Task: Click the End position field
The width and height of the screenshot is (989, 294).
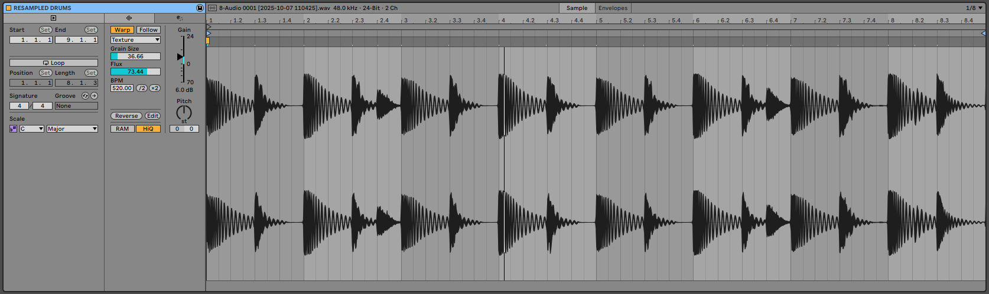Action: 76,40
